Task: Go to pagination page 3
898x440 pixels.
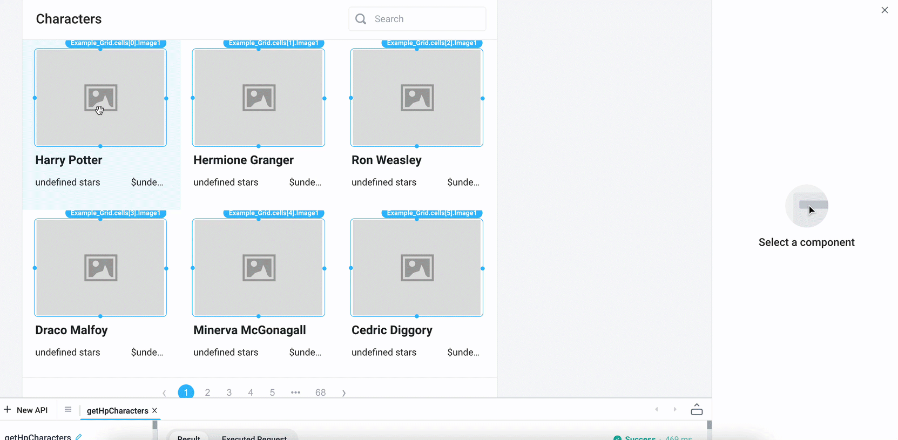Action: tap(229, 392)
